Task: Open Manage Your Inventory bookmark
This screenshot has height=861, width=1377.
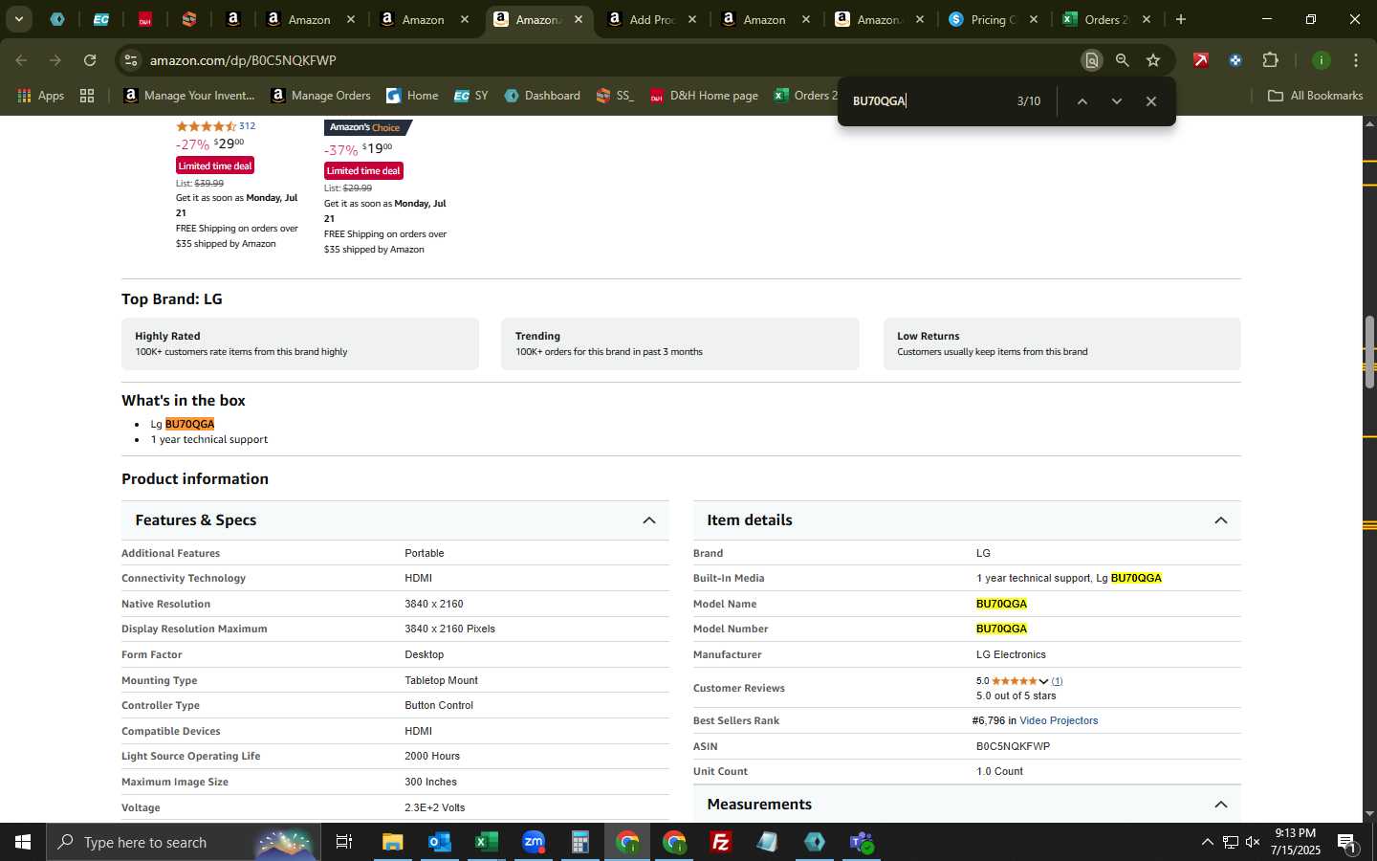Action: click(188, 96)
